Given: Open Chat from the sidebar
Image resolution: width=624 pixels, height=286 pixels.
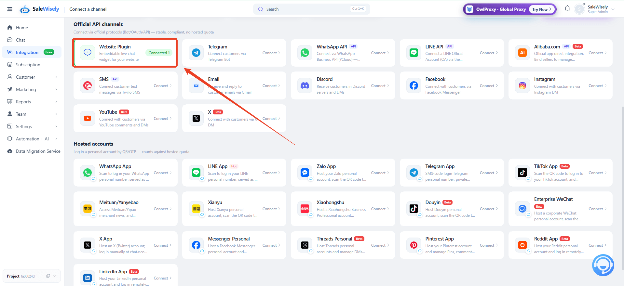Looking at the screenshot, I should point(32,40).
